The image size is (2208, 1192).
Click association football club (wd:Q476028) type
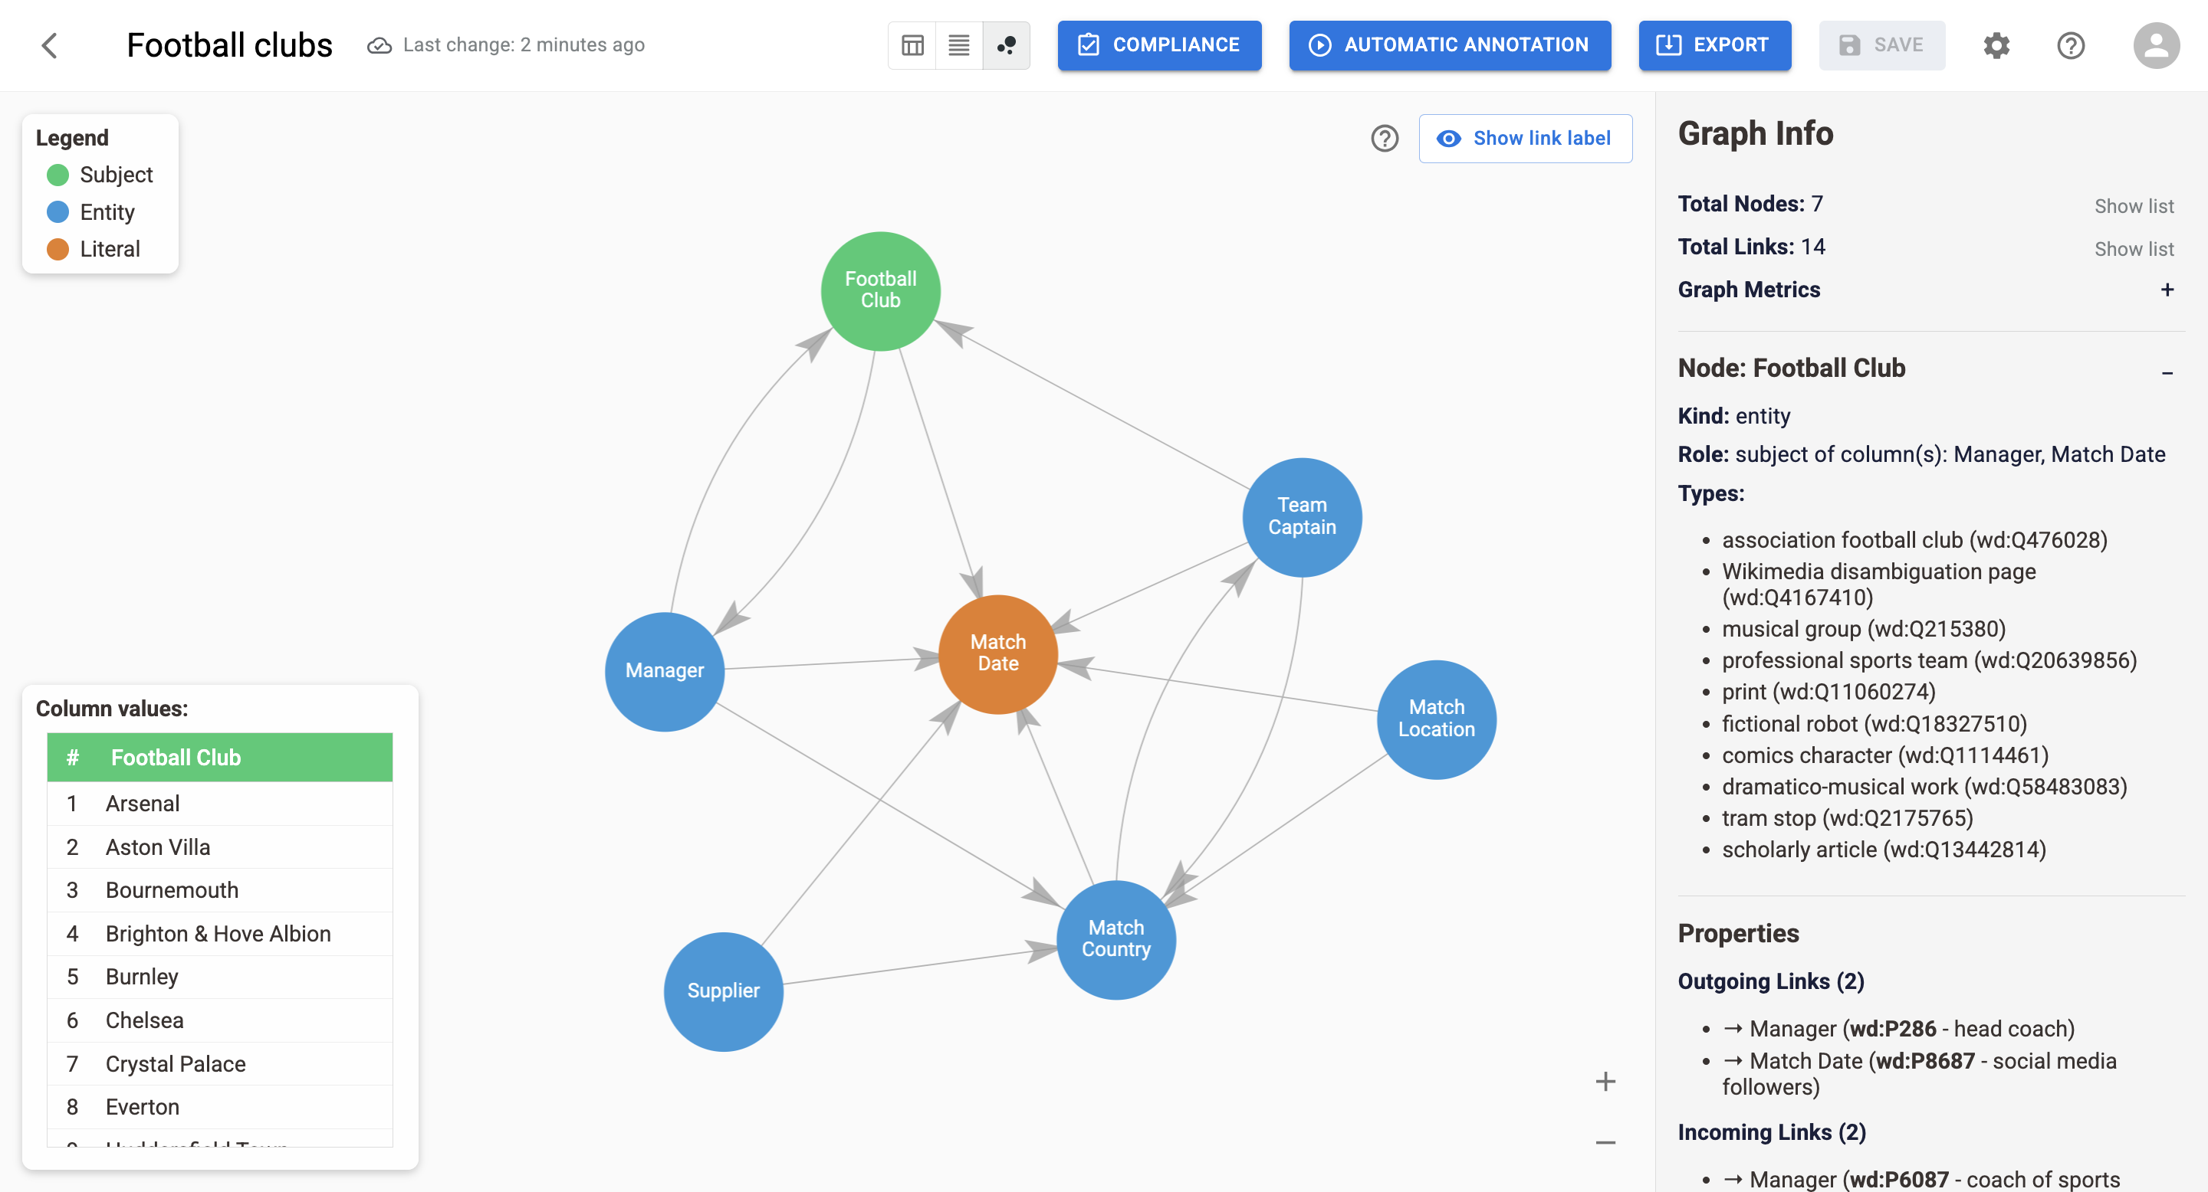pos(1914,540)
